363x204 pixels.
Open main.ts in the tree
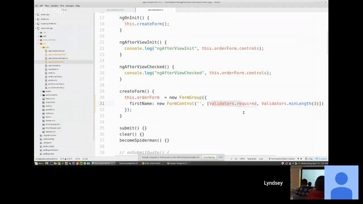click(x=49, y=106)
